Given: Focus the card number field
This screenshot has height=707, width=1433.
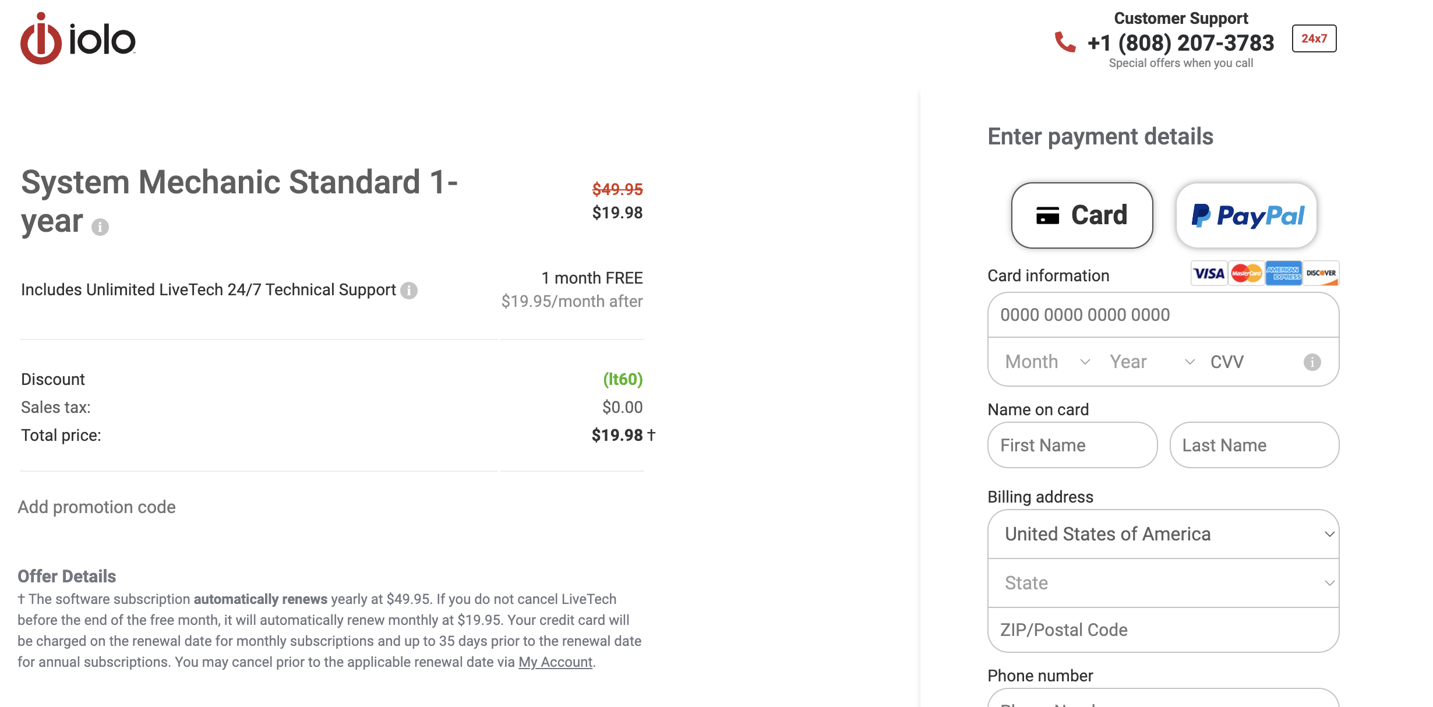Looking at the screenshot, I should [1163, 315].
